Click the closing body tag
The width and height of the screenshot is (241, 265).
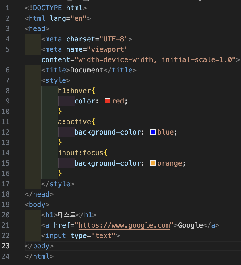[x=39, y=246]
